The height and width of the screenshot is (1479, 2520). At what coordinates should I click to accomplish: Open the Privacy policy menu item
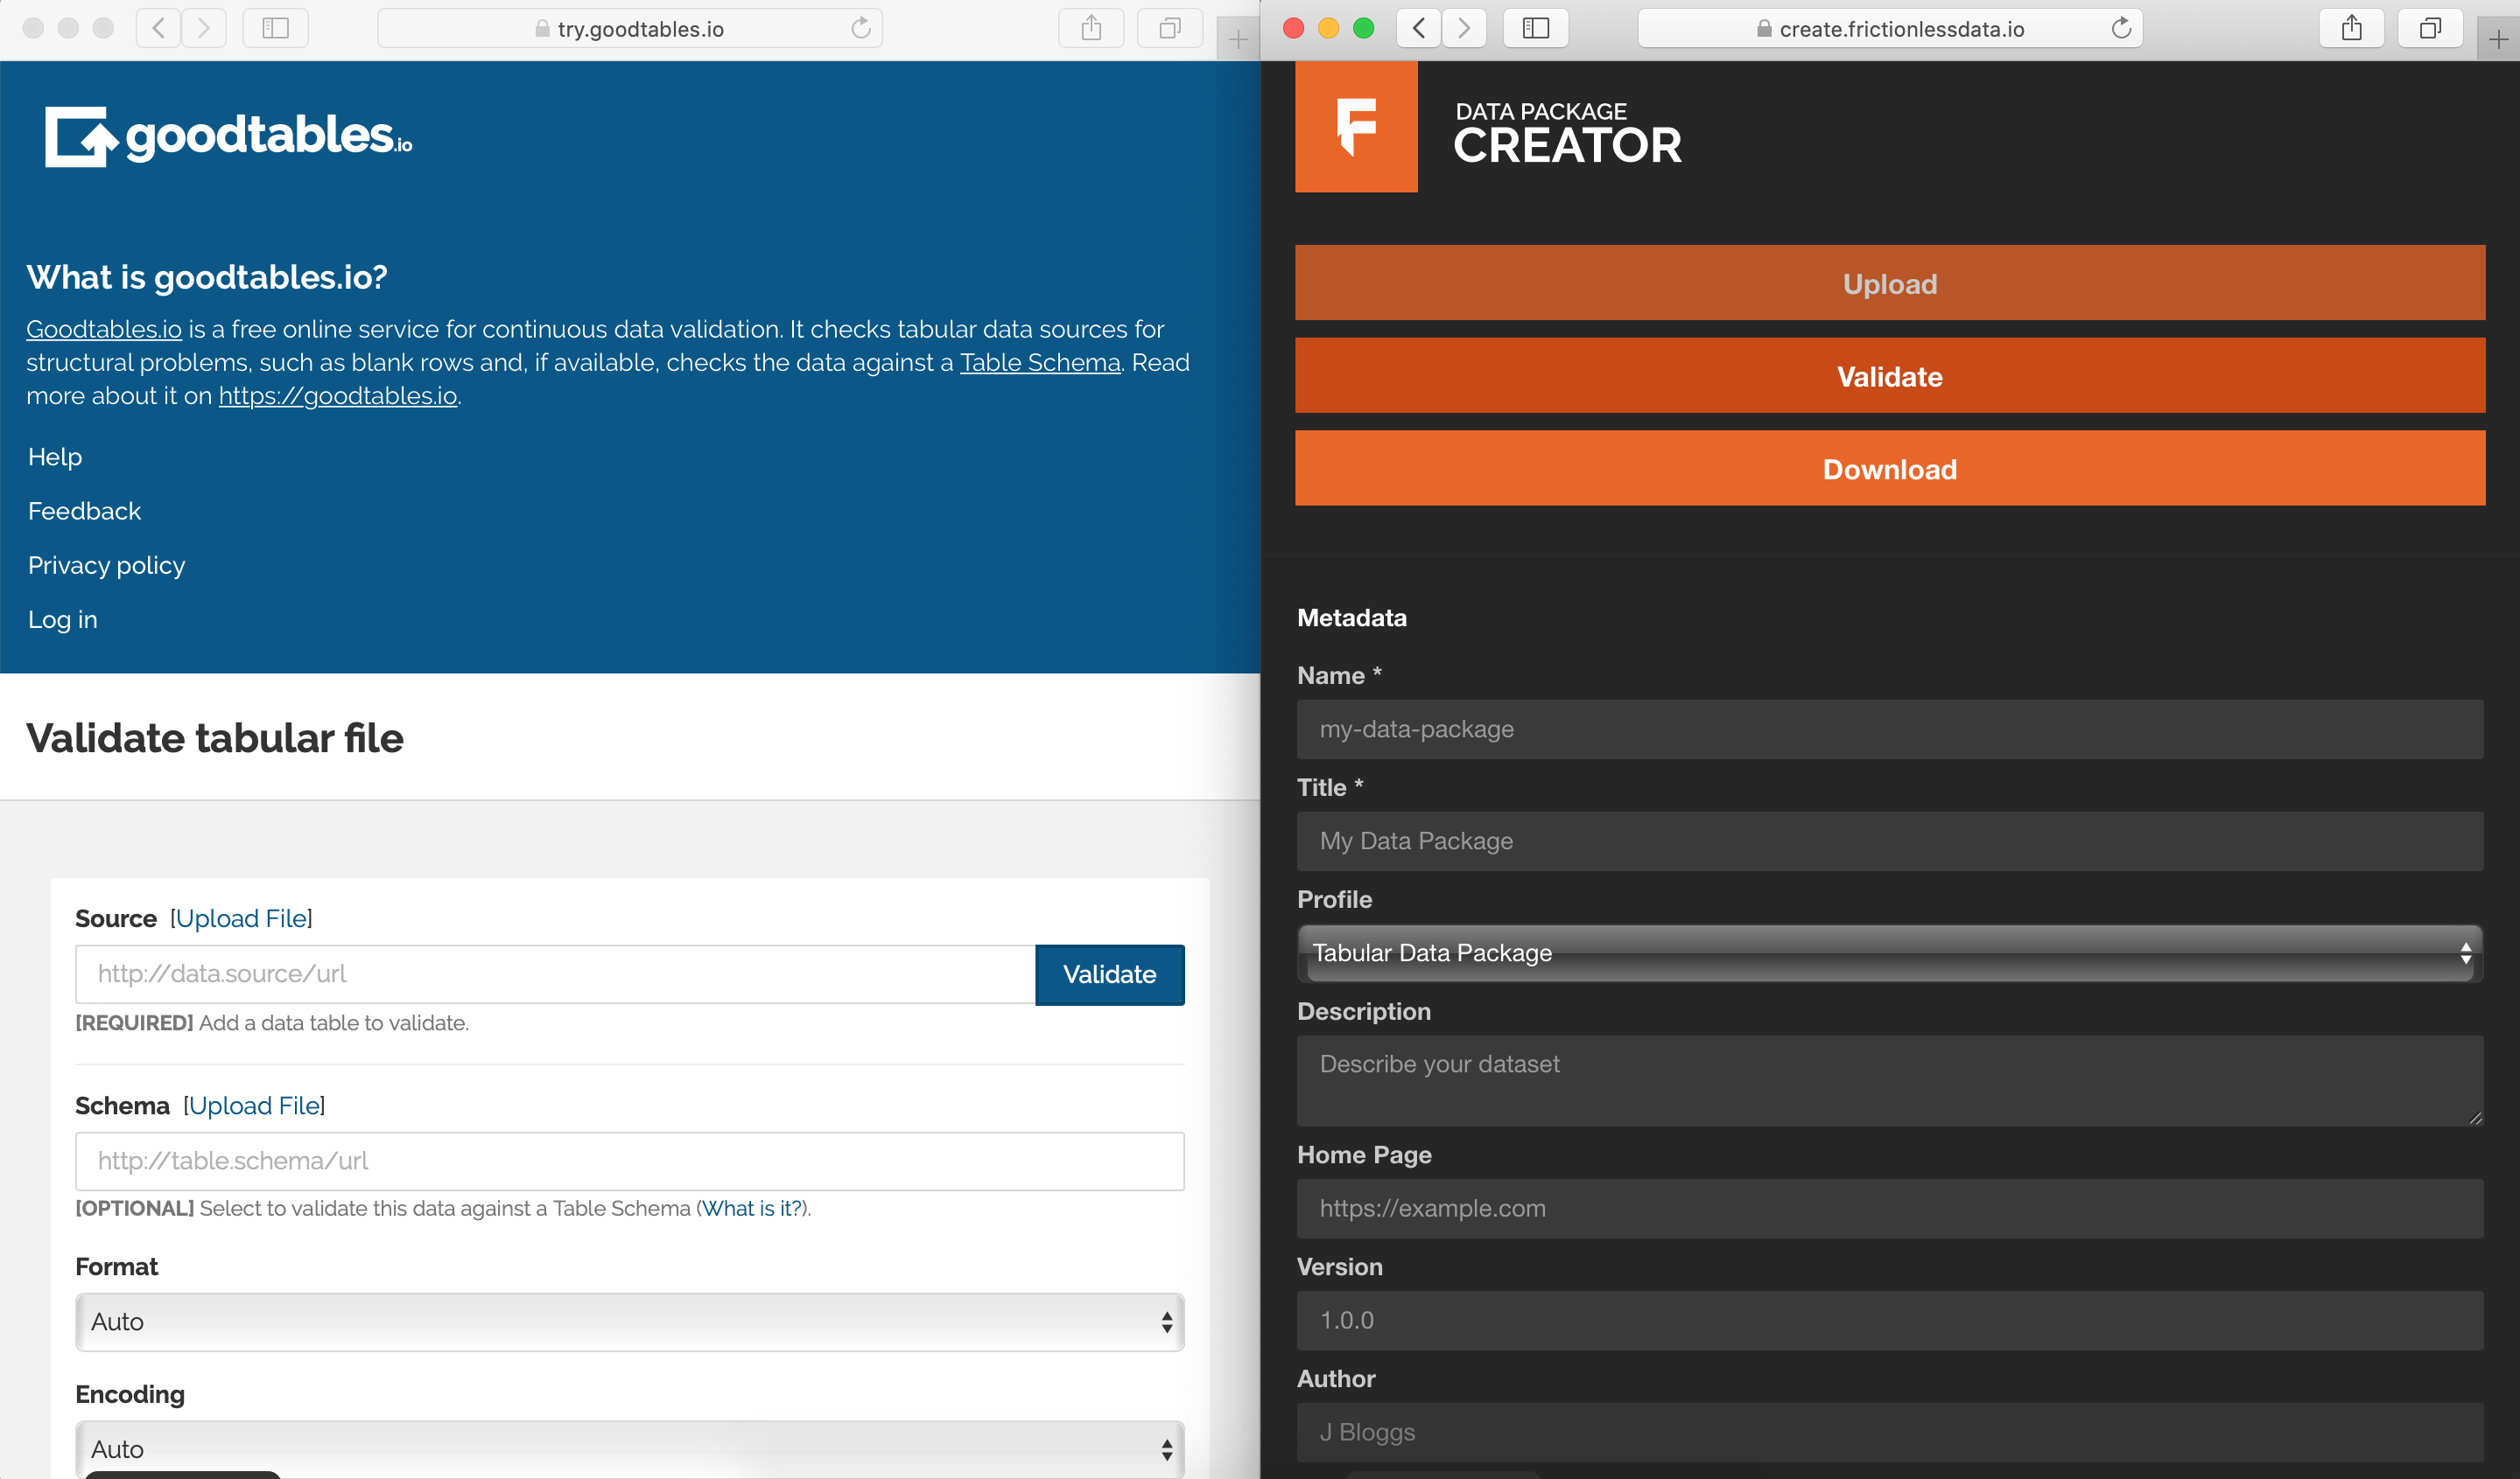tap(106, 566)
